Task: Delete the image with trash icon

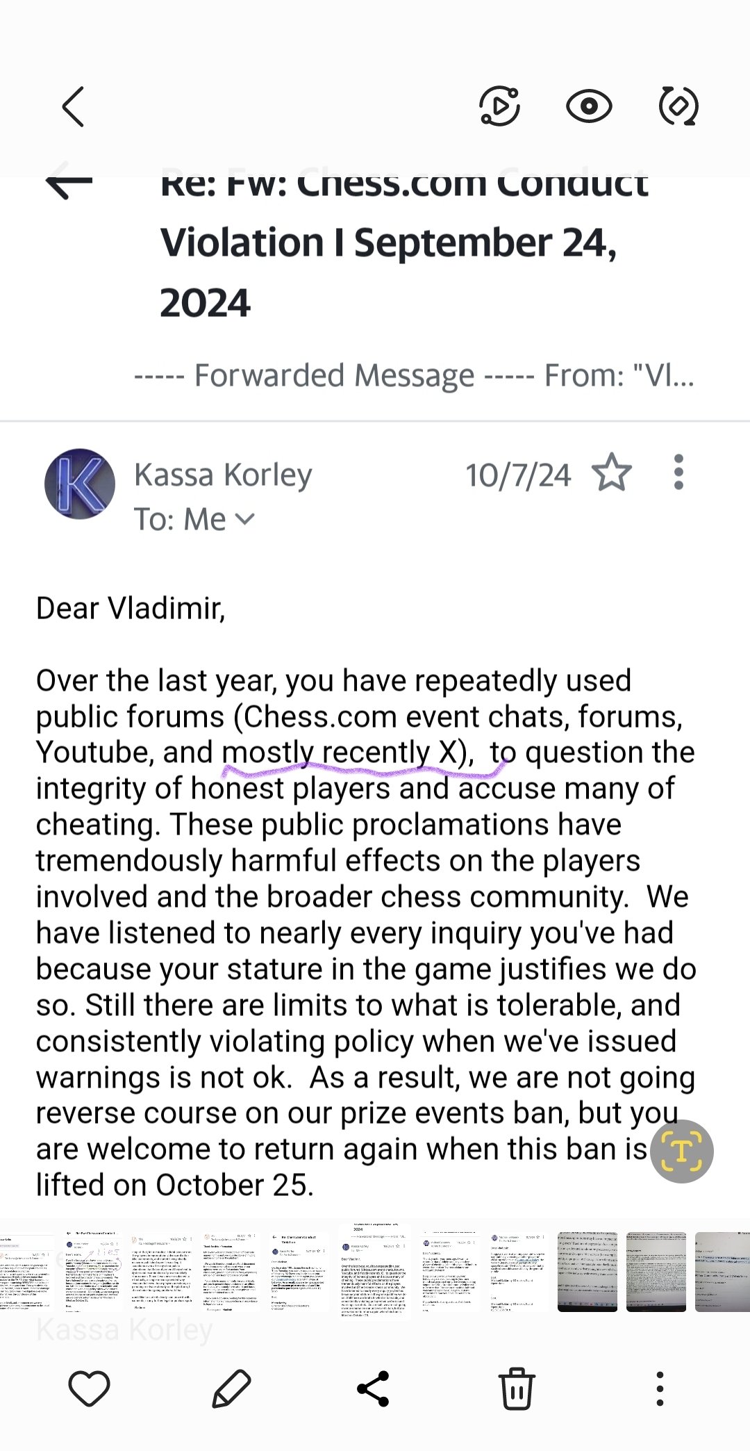Action: tap(517, 1388)
